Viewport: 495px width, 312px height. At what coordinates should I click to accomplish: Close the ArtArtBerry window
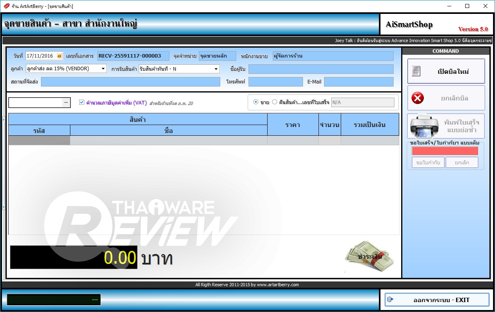pyautogui.click(x=485, y=6)
